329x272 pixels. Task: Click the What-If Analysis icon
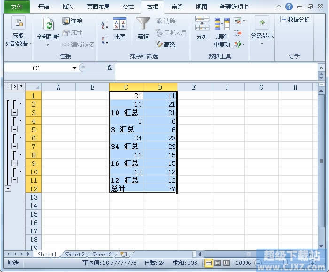(237, 45)
